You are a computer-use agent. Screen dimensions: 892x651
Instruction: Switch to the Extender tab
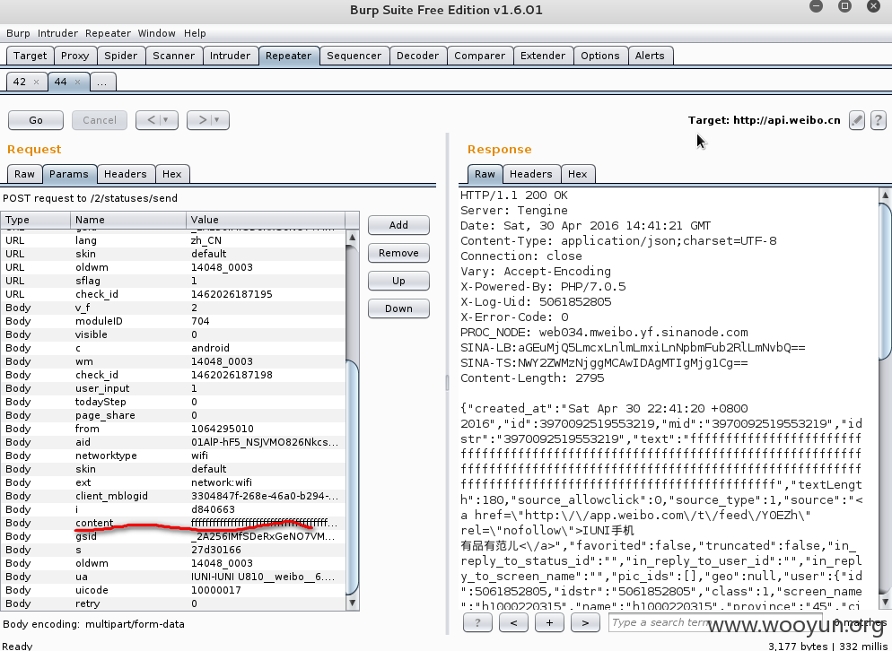point(543,56)
